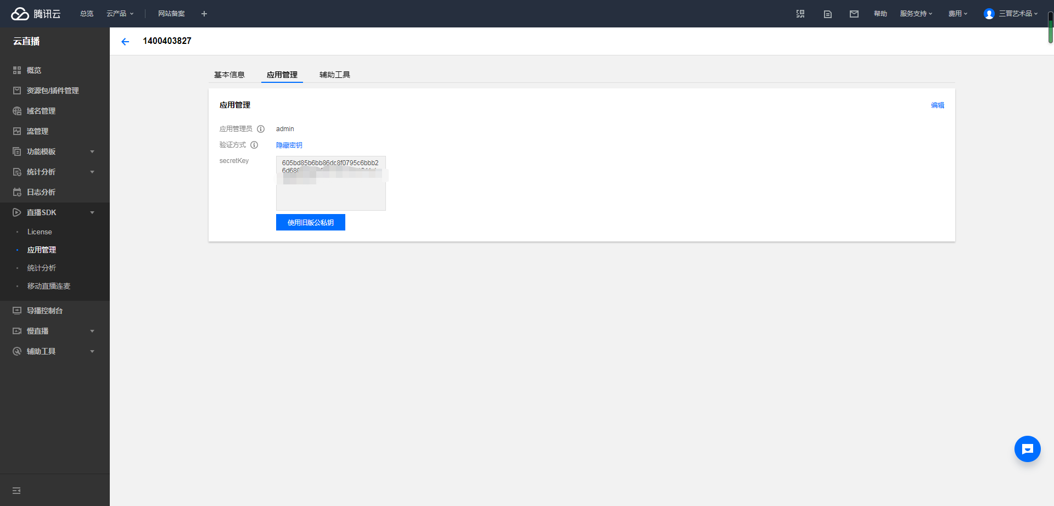Click the 编辑 link

(x=938, y=105)
